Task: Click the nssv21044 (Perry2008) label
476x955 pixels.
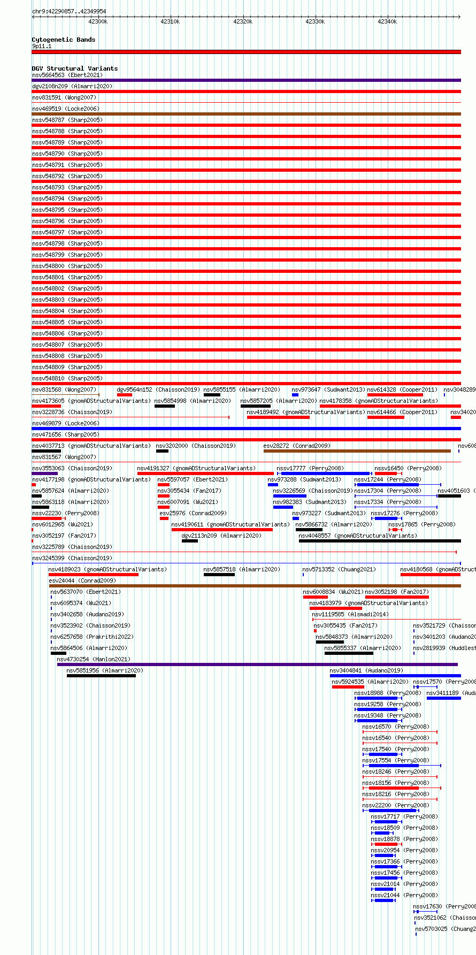Action: point(404,895)
